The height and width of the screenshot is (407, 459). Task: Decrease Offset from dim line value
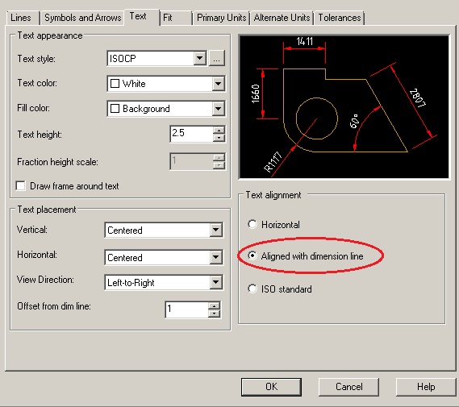pyautogui.click(x=215, y=314)
